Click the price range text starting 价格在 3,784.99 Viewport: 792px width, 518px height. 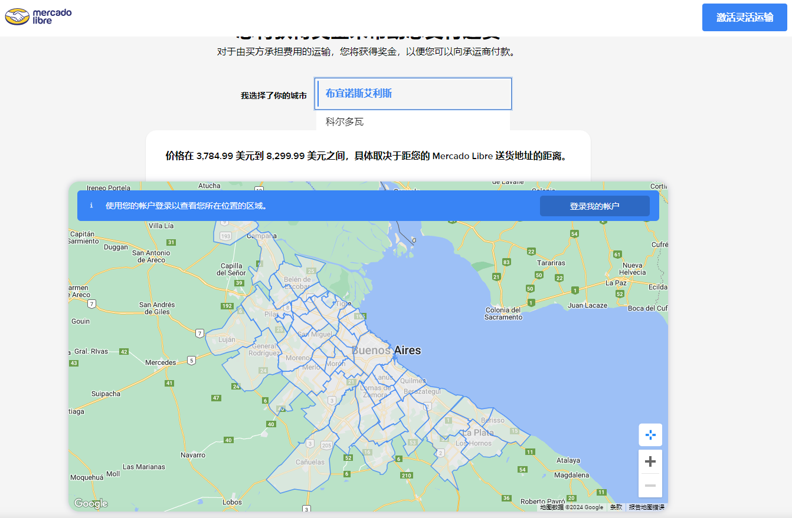point(366,156)
